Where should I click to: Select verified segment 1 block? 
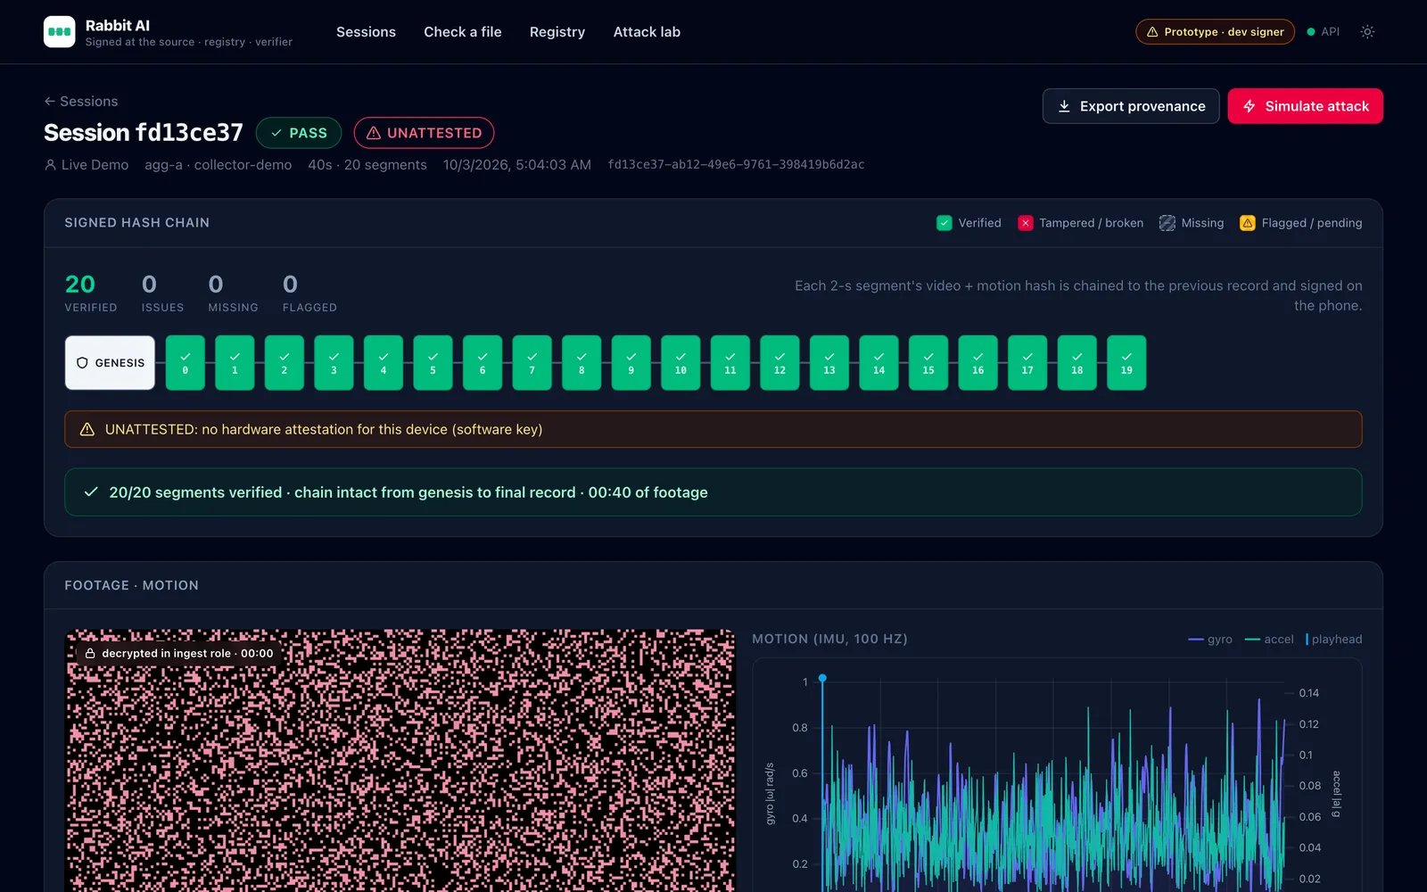[x=235, y=363]
